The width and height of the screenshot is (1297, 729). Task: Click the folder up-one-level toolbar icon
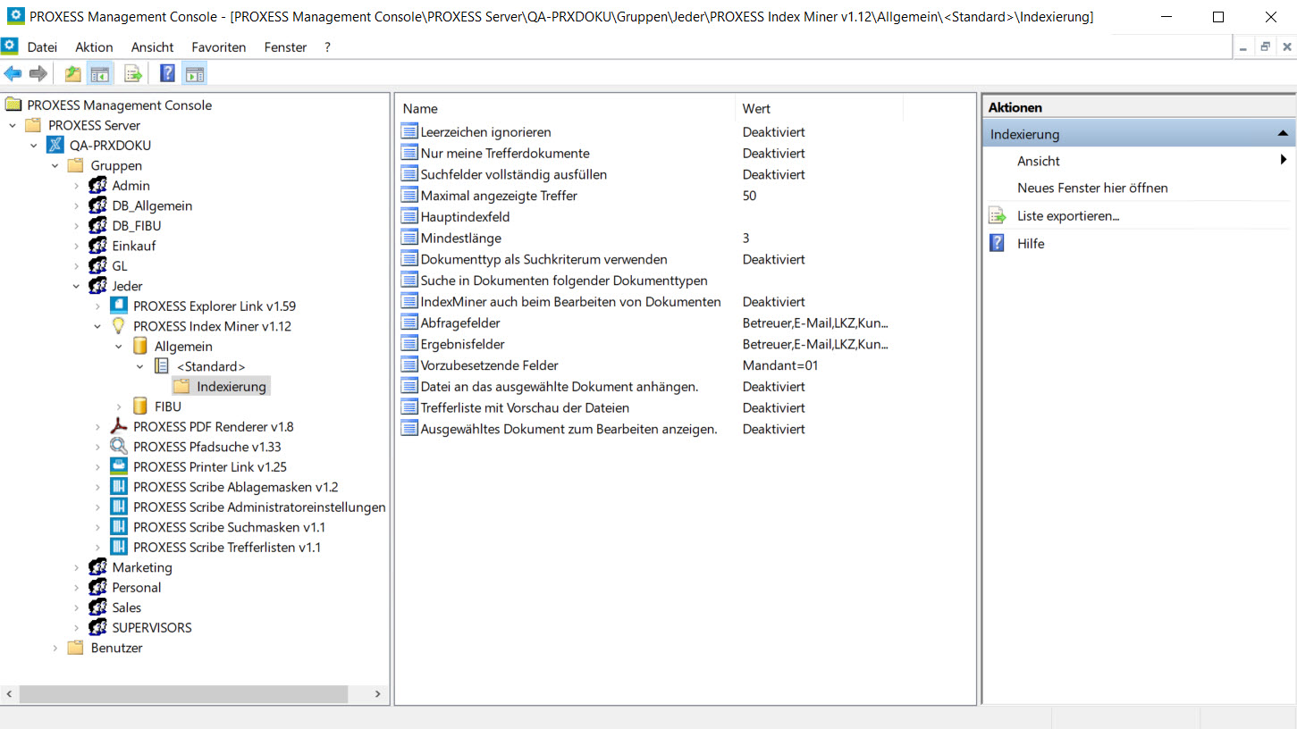(x=73, y=73)
